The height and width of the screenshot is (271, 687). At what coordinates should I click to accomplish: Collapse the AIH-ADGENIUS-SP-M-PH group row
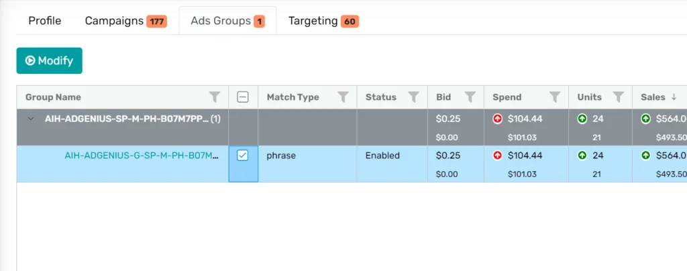(31, 119)
